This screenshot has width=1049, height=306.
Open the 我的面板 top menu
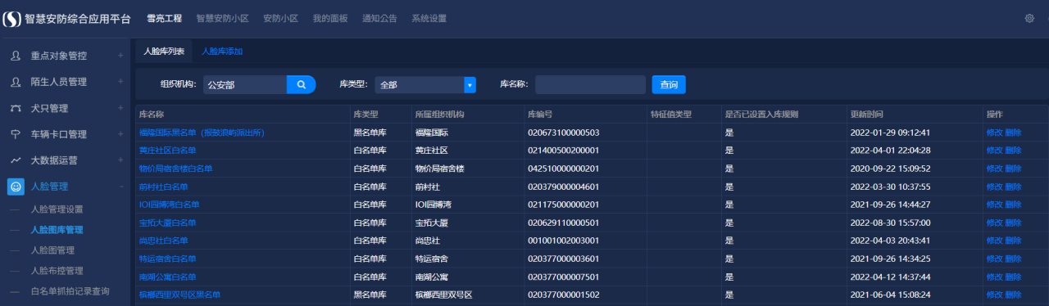coord(330,18)
